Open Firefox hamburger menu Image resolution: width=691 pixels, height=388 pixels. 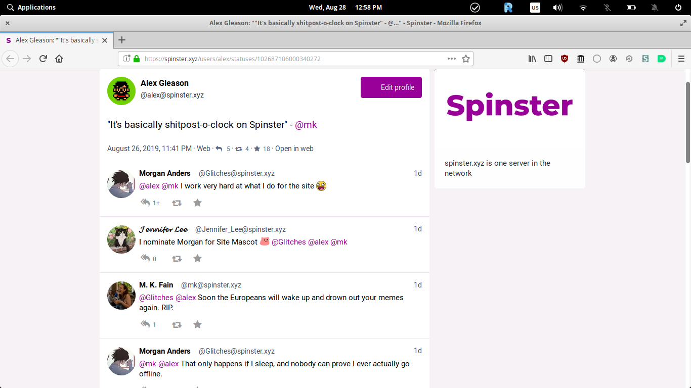click(681, 59)
